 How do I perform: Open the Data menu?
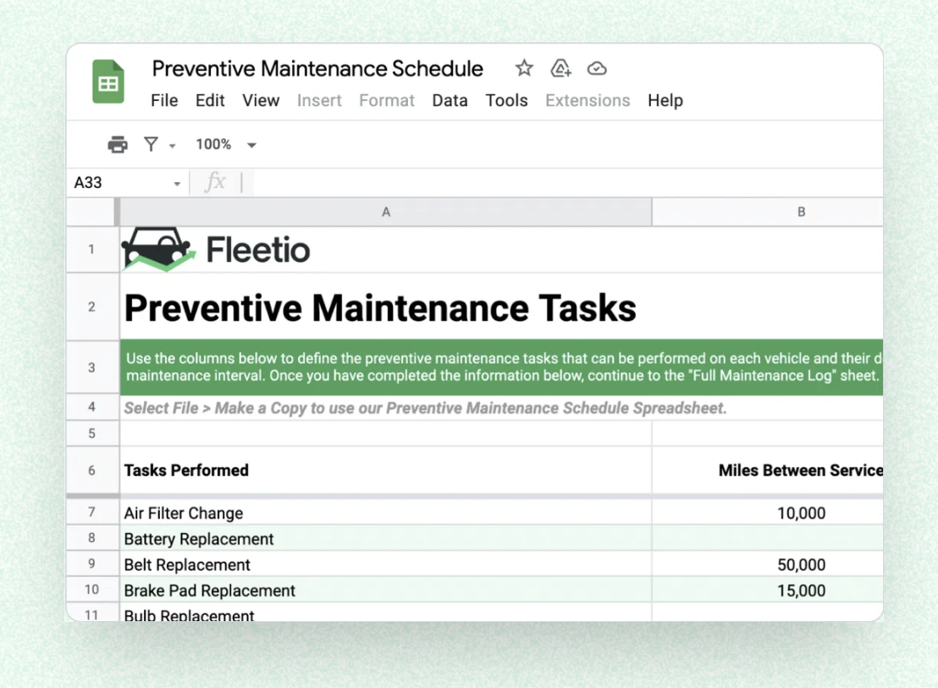[x=450, y=101]
